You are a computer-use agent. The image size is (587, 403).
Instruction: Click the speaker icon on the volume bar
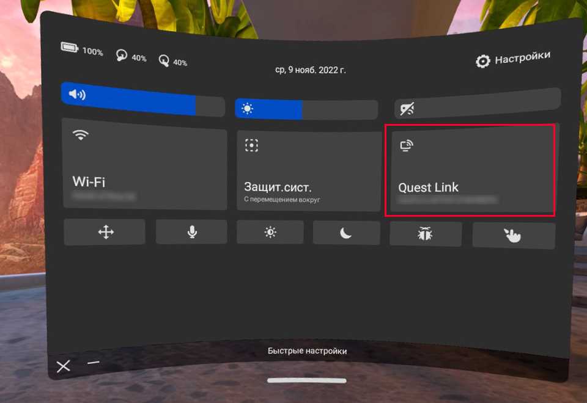[77, 94]
